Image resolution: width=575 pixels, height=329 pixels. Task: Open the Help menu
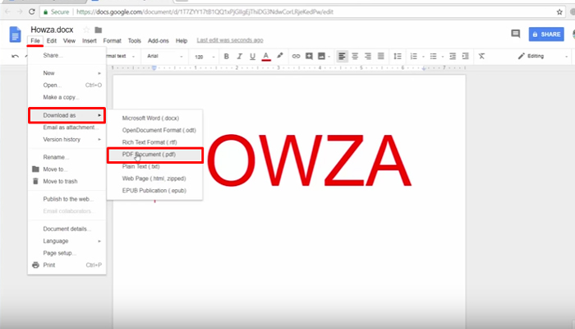(182, 41)
